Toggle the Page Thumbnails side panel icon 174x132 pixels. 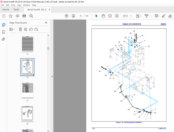pos(3,25)
